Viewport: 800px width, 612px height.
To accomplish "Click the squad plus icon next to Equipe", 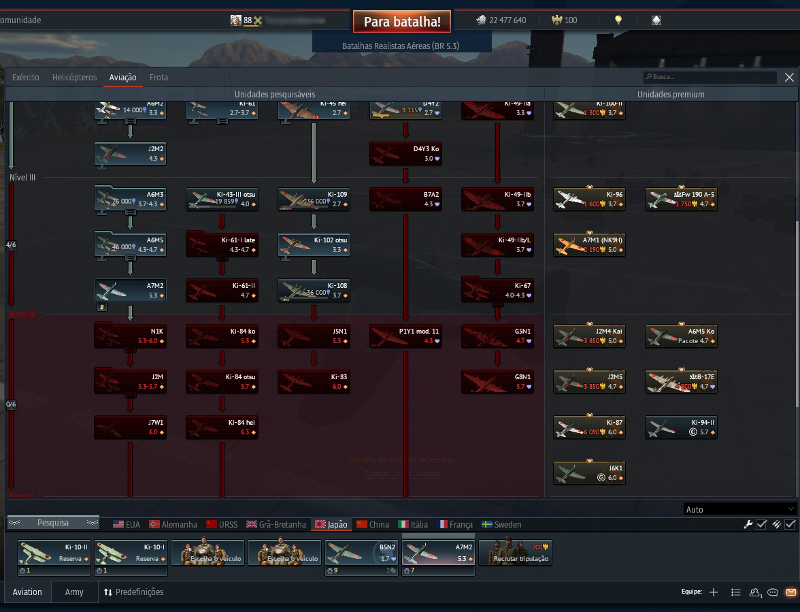I will coord(714,592).
